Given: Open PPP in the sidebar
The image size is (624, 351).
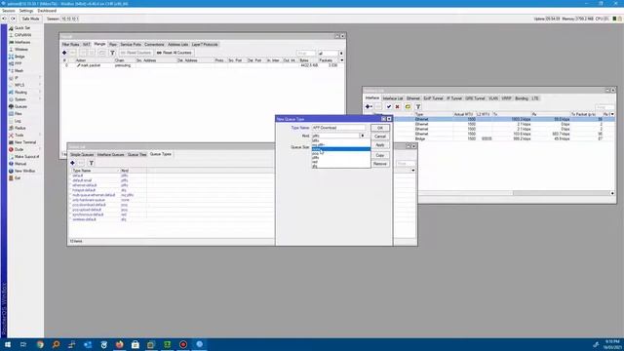Looking at the screenshot, I should (18, 63).
